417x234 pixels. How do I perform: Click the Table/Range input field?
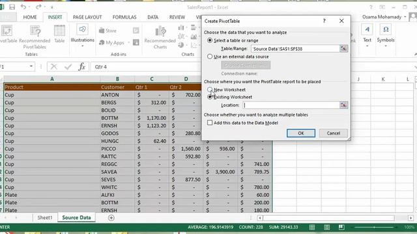pos(295,49)
